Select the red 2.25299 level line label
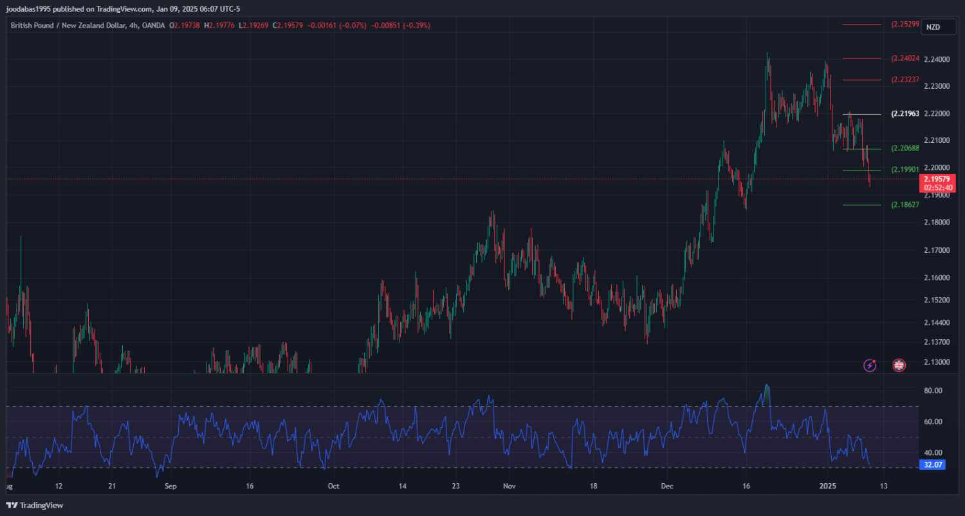The height and width of the screenshot is (516, 965). point(905,24)
